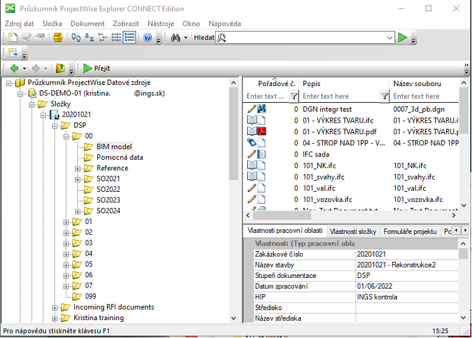Click the folder up one level icon

pyautogui.click(x=61, y=68)
